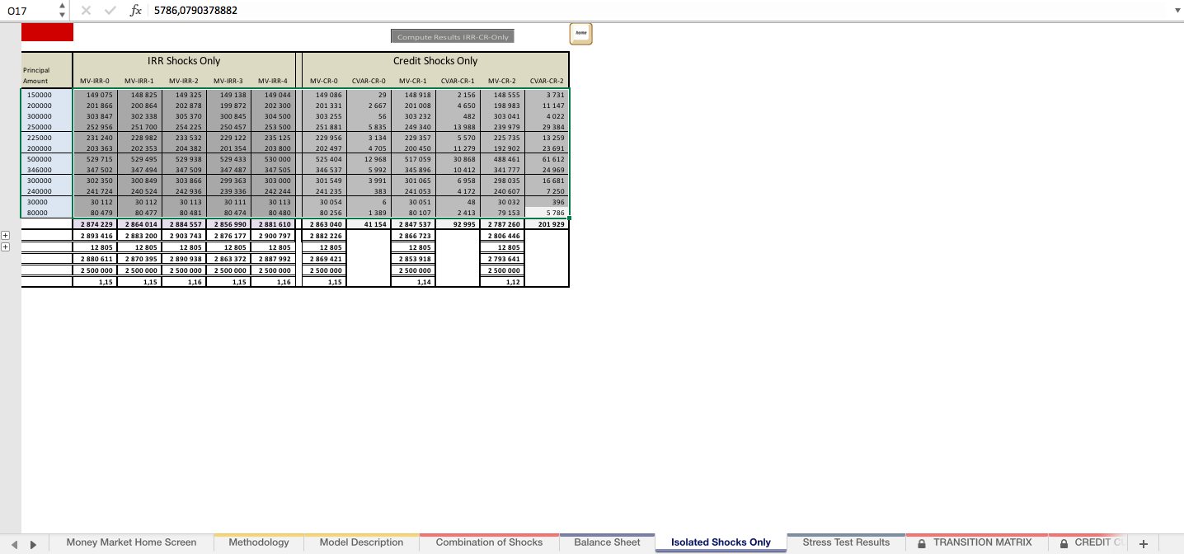1184x554 pixels.
Task: Expand the formula bar with its chevron
Action: tap(1177, 12)
